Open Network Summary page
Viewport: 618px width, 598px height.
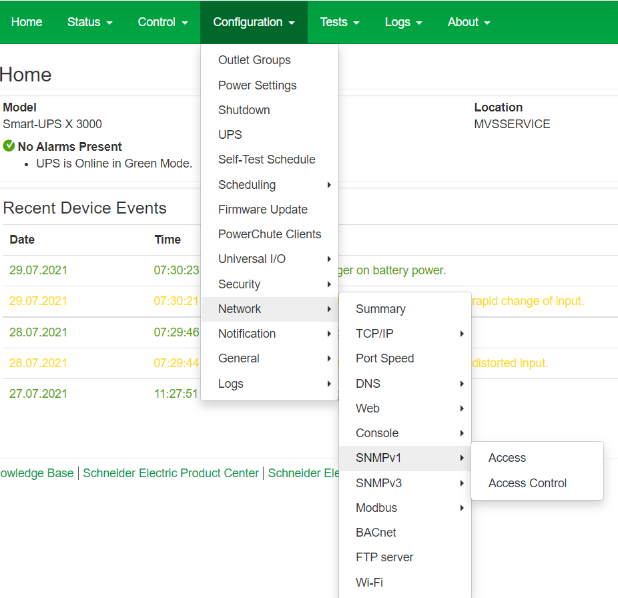pyautogui.click(x=405, y=309)
